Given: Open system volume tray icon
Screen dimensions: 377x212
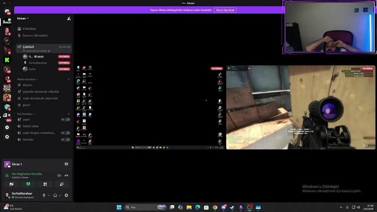Looking at the screenshot, I should [x=358, y=207].
